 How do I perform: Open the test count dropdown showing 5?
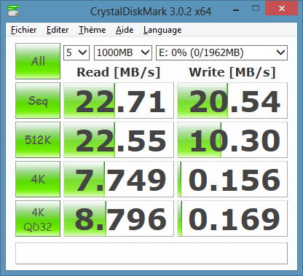(x=76, y=52)
